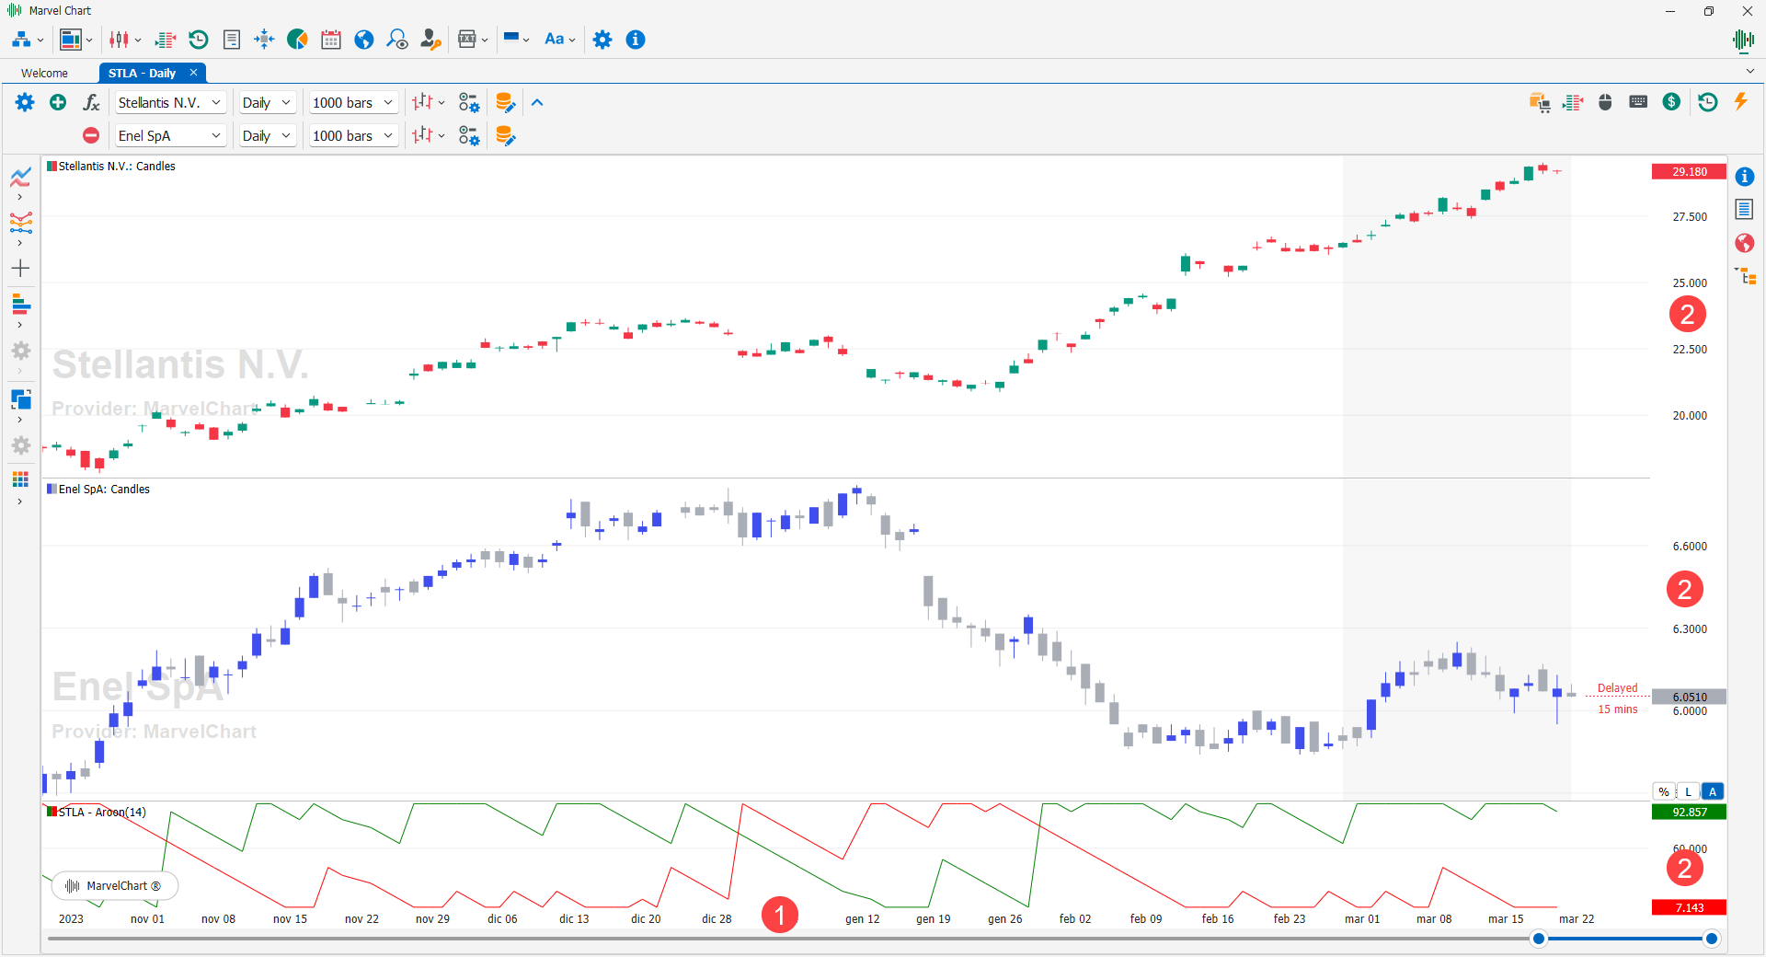
Task: Open chart settings gear beside the add button
Action: pos(25,102)
